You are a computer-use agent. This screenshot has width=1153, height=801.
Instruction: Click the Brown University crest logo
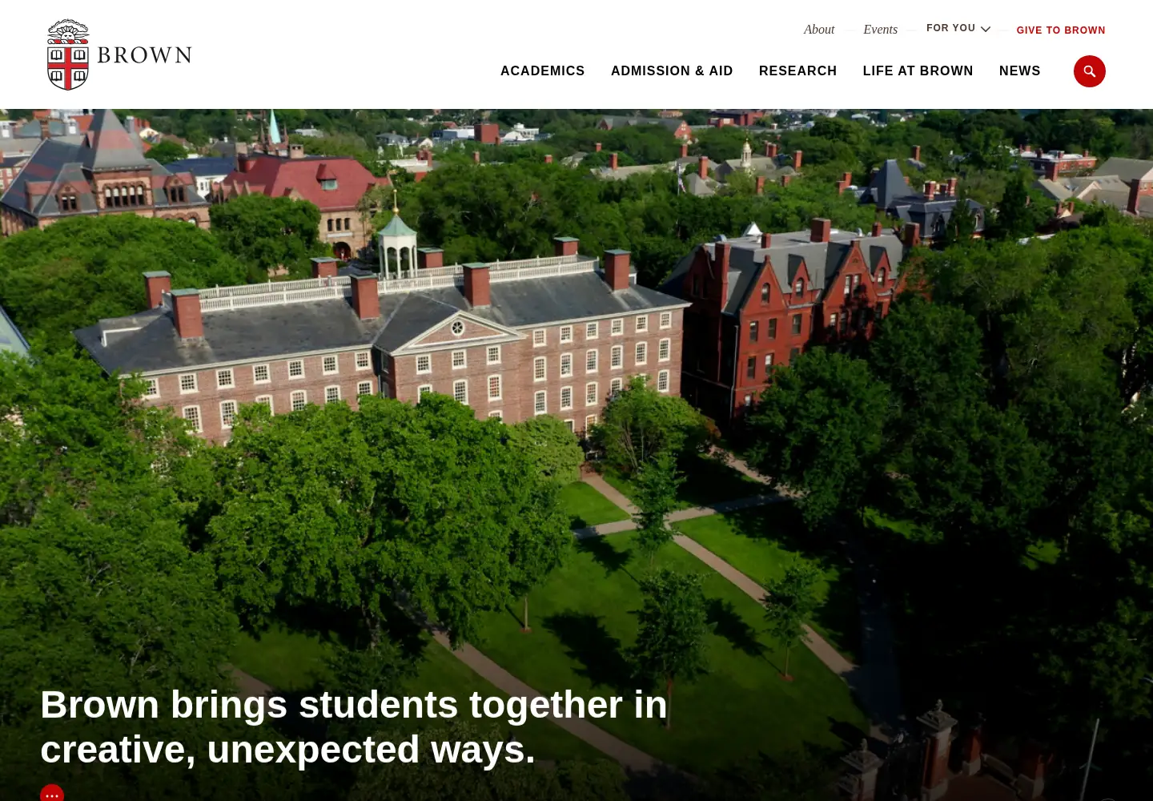68,54
